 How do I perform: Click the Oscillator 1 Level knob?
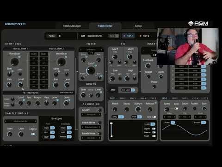coord(20,84)
